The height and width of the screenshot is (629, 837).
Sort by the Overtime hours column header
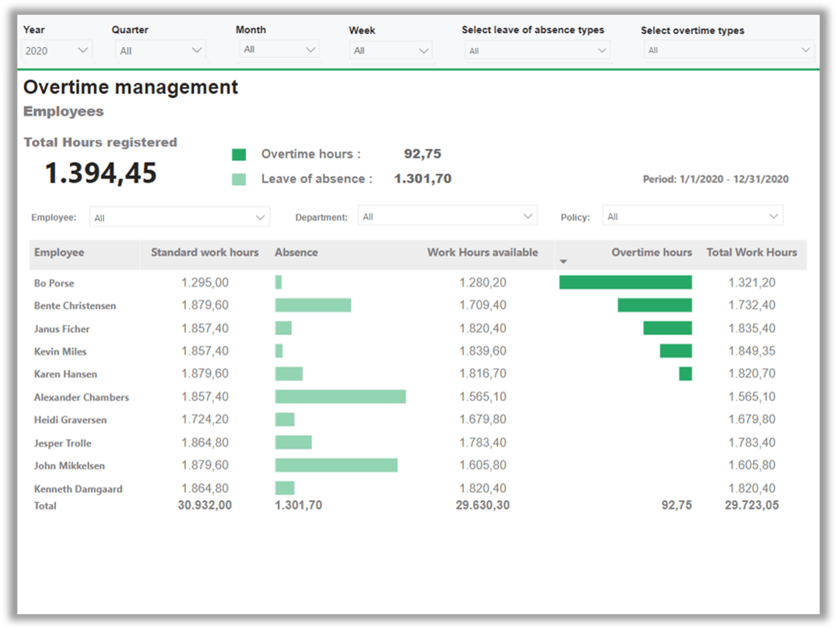pyautogui.click(x=651, y=252)
